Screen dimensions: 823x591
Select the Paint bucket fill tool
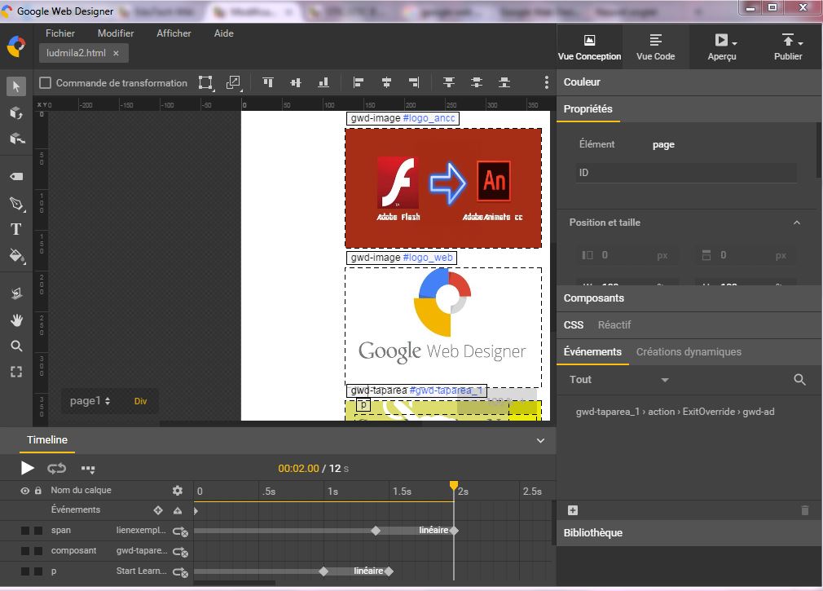pos(16,256)
